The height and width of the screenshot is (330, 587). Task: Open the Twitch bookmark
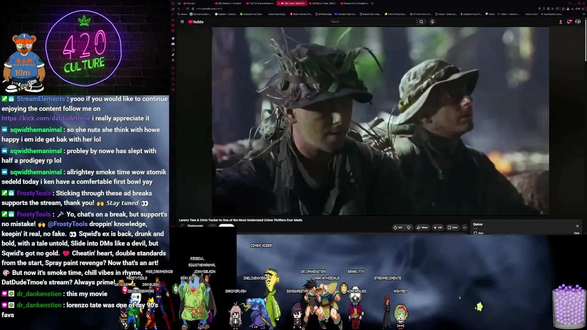[x=490, y=14]
